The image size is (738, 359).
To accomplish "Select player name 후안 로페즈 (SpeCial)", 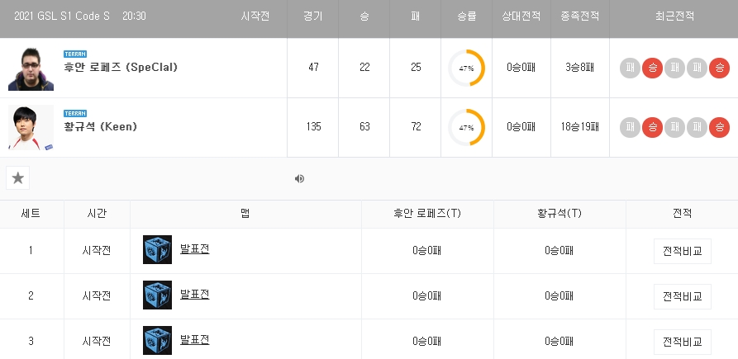I will coord(121,67).
